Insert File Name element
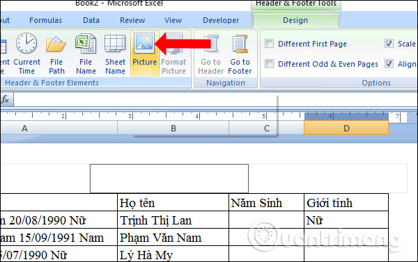 [x=86, y=54]
